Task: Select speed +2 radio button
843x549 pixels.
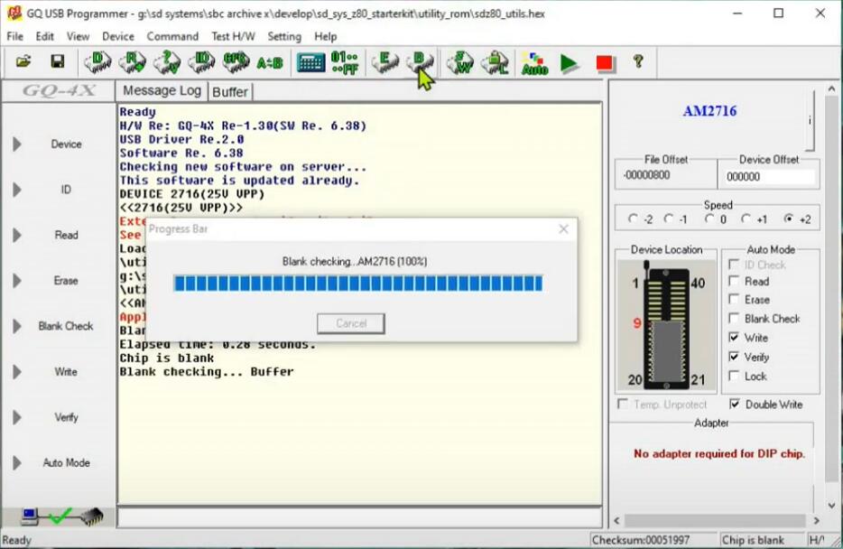Action: pos(789,219)
